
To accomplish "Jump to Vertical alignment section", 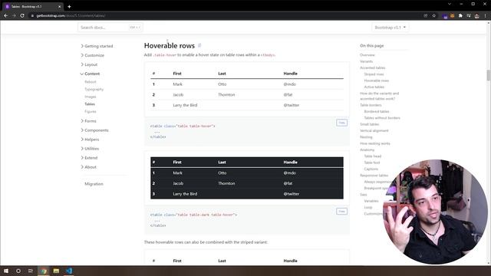I will (x=374, y=130).
